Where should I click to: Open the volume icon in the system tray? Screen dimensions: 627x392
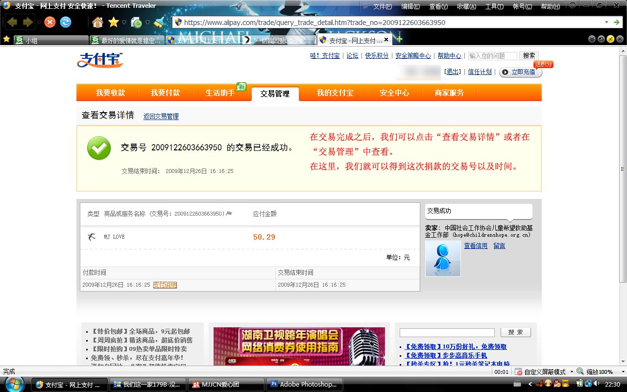pyautogui.click(x=596, y=384)
